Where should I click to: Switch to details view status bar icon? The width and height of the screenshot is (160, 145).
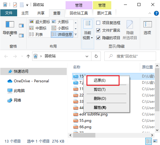point(149,141)
